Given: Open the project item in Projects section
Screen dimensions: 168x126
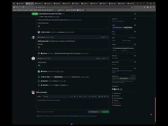Looking at the screenshot, I should (124, 48).
